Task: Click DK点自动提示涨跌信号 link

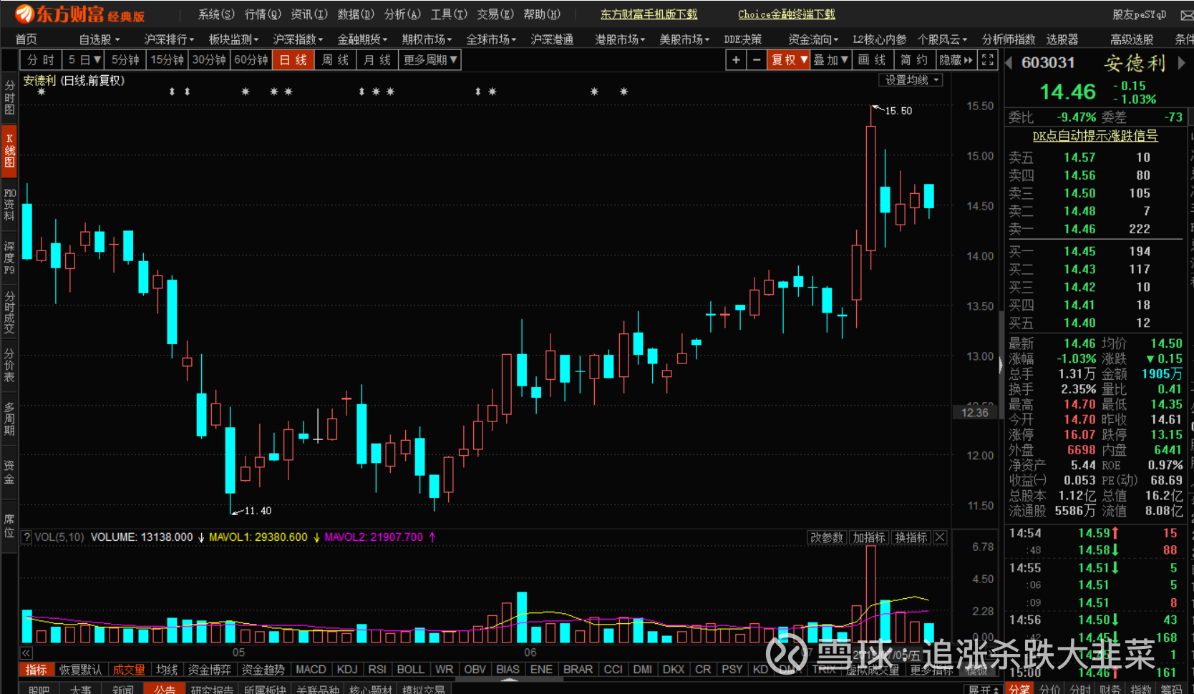Action: [1095, 136]
